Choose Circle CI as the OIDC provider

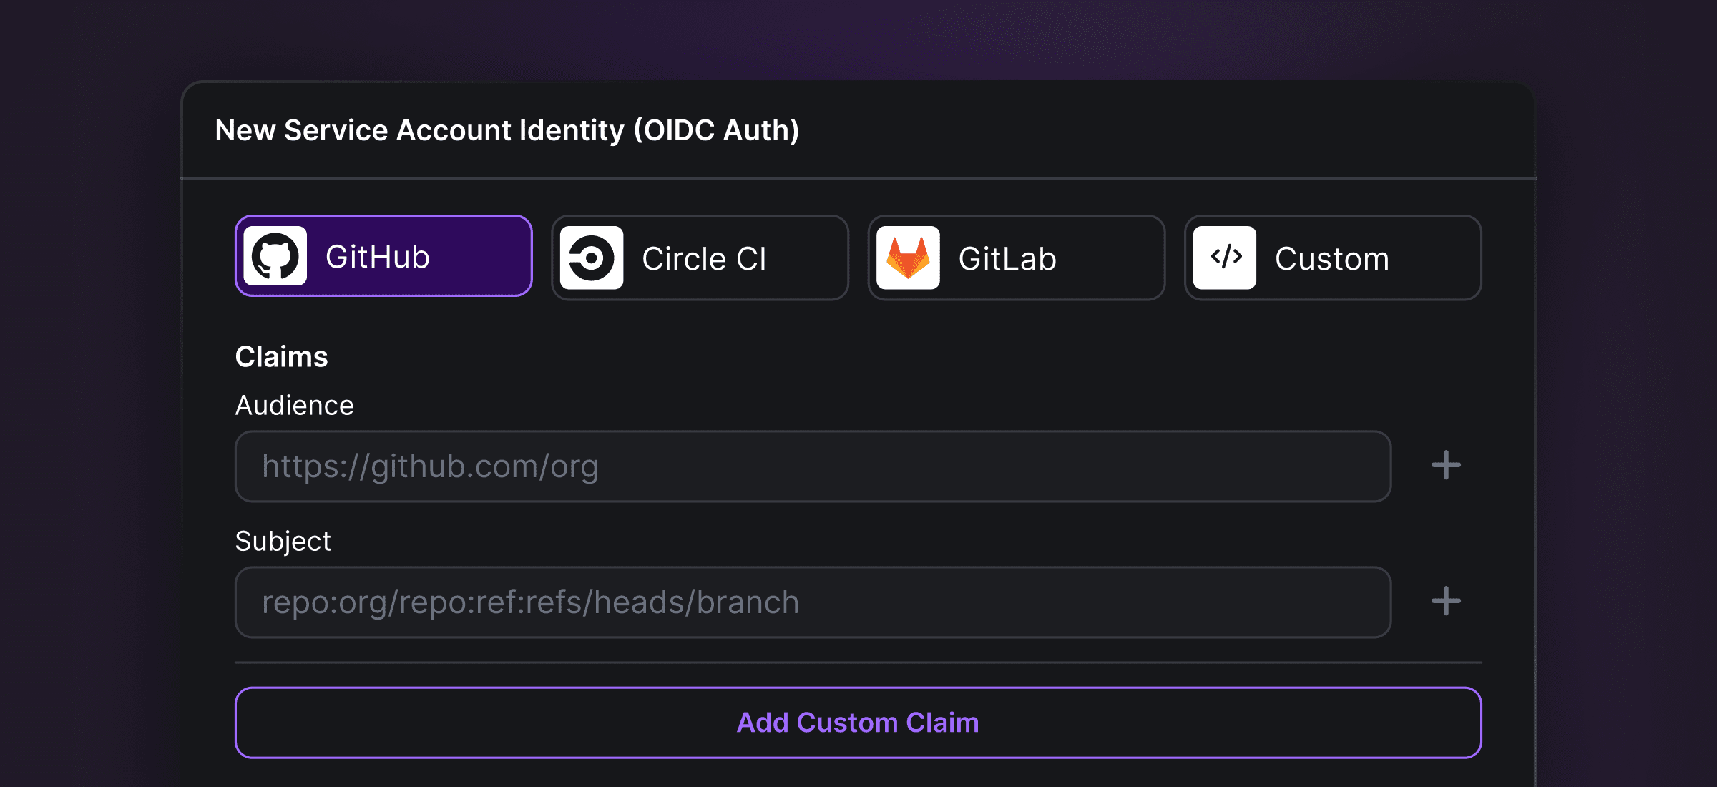700,258
